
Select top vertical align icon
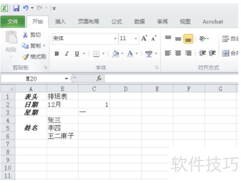168,38
